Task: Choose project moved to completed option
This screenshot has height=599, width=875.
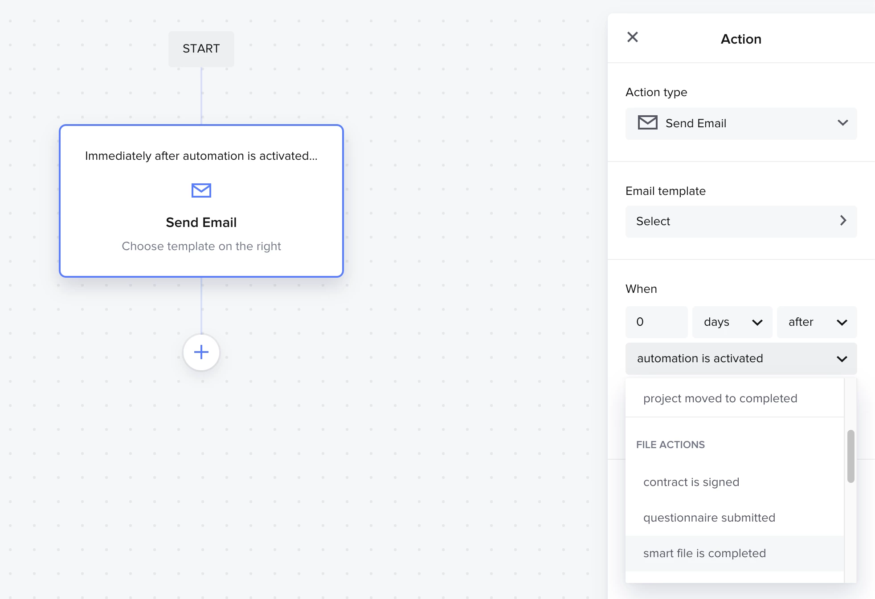Action: pyautogui.click(x=720, y=398)
